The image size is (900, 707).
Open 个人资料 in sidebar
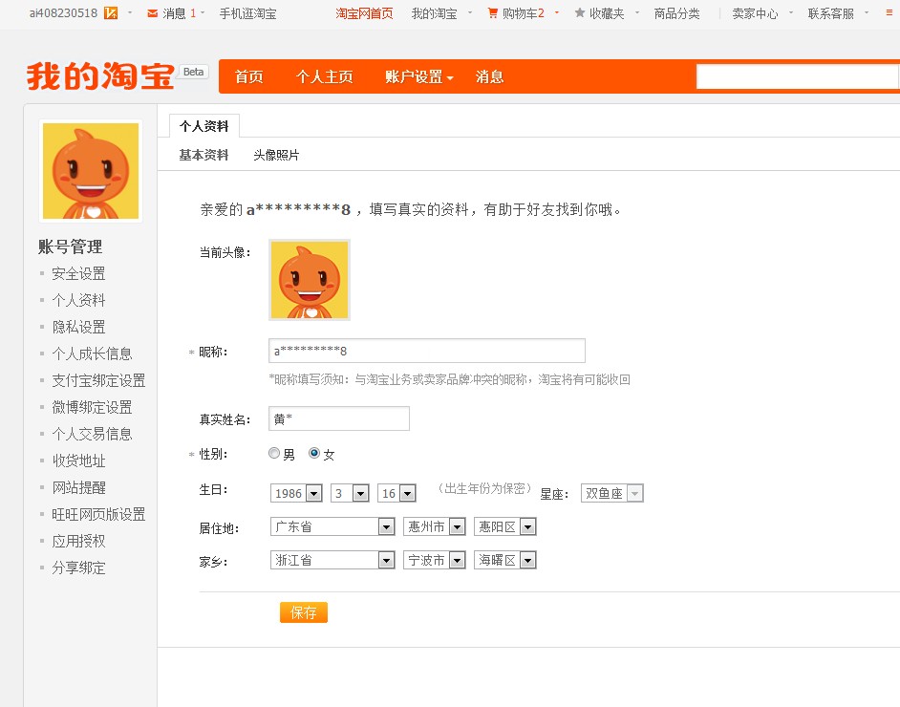pyautogui.click(x=78, y=300)
